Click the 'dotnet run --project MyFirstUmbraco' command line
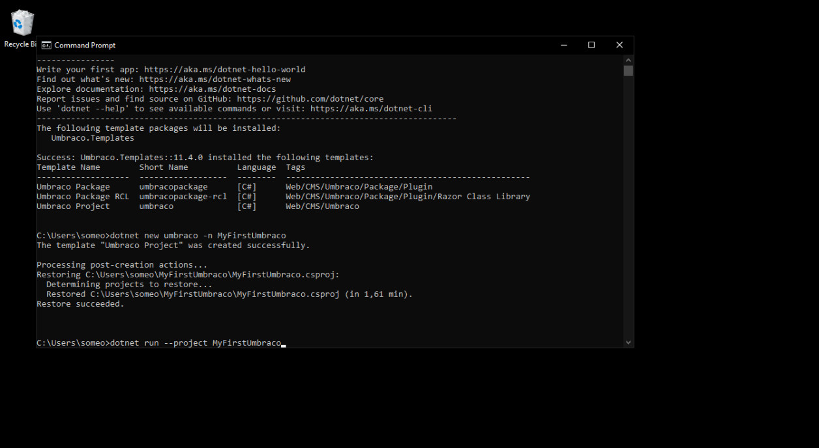 point(196,343)
